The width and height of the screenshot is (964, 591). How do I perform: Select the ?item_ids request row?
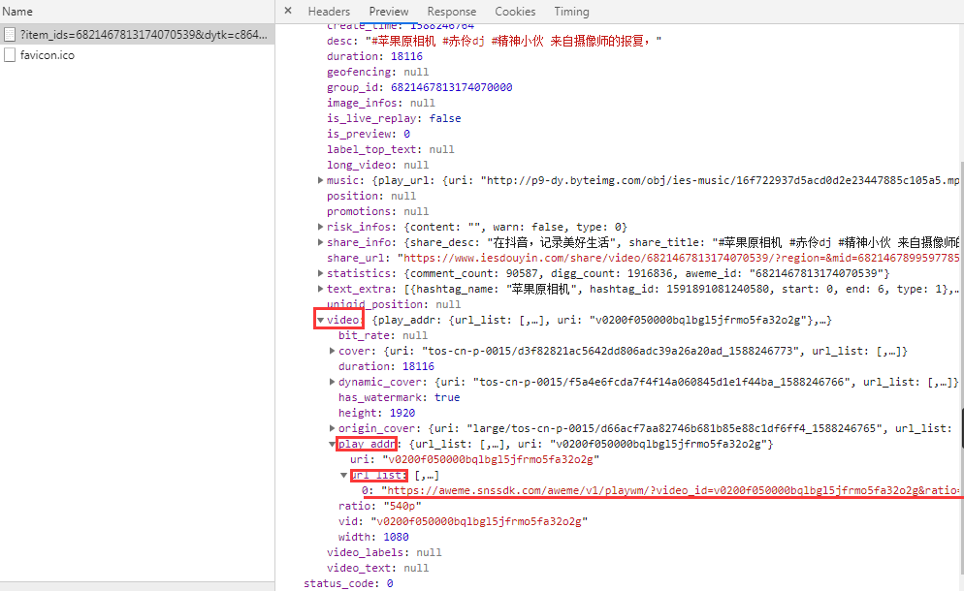[137, 35]
